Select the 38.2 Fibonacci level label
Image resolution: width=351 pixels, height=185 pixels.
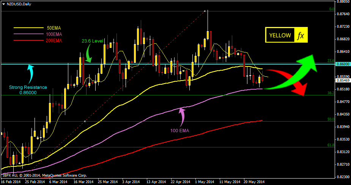click(x=331, y=93)
